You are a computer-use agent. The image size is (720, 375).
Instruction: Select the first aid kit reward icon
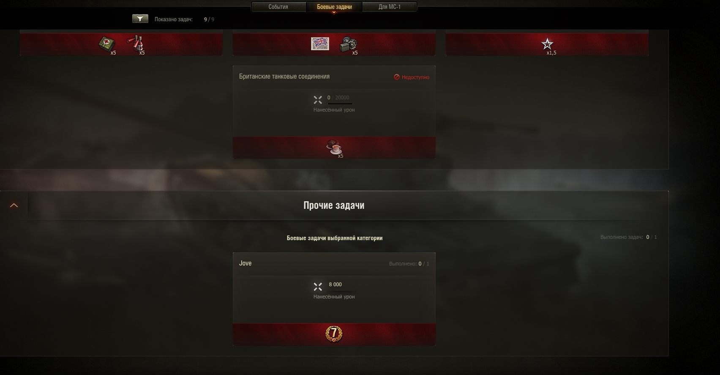(106, 44)
